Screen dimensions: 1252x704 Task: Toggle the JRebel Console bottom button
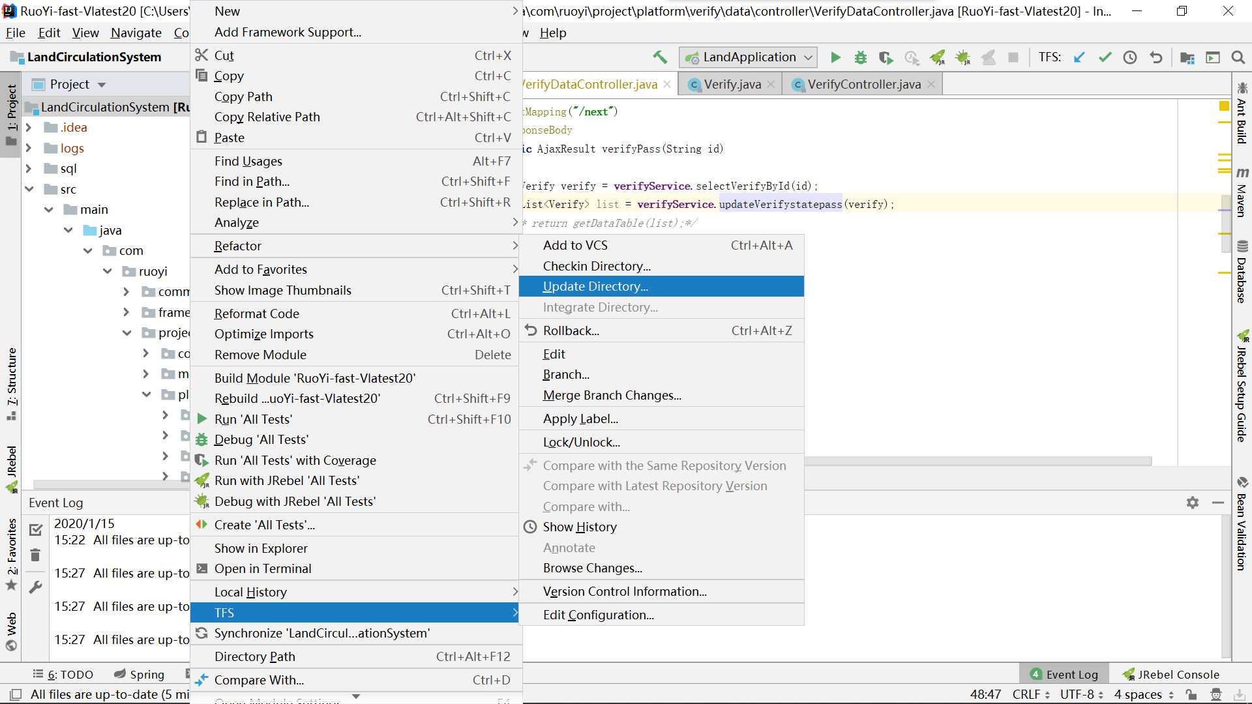(1170, 674)
